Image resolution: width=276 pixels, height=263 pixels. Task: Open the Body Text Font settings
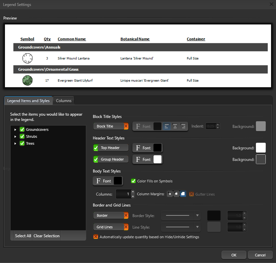(x=108, y=181)
